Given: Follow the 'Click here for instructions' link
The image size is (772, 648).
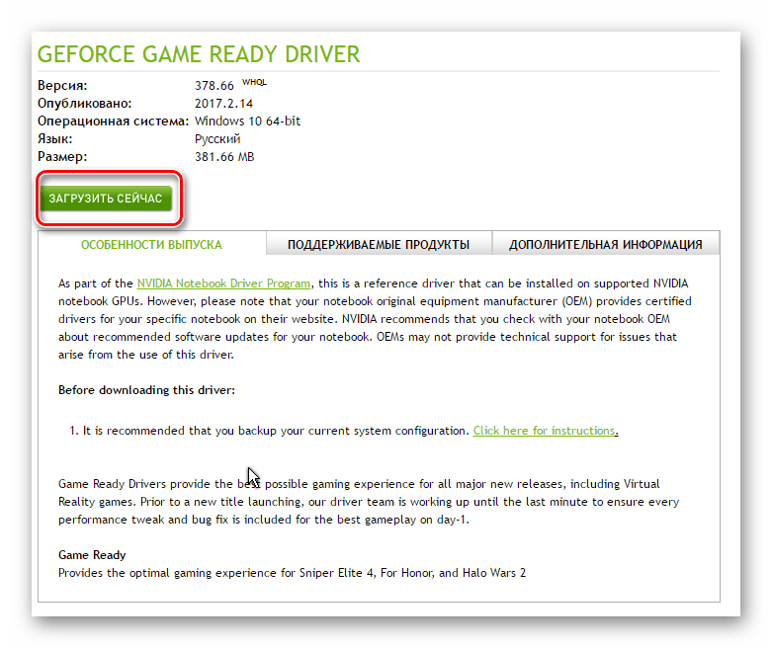Looking at the screenshot, I should click(x=545, y=431).
